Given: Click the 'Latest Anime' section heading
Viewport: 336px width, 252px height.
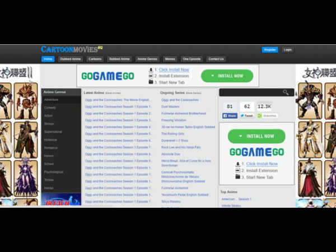Looking at the screenshot, I should pos(94,93).
